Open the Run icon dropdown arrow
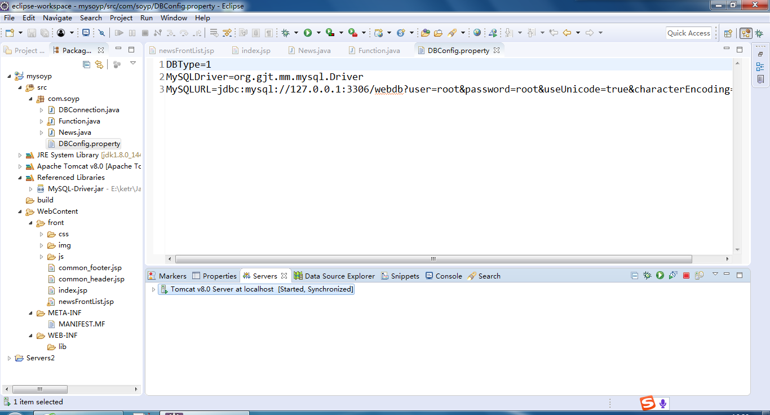Image resolution: width=770 pixels, height=415 pixels. pos(318,33)
